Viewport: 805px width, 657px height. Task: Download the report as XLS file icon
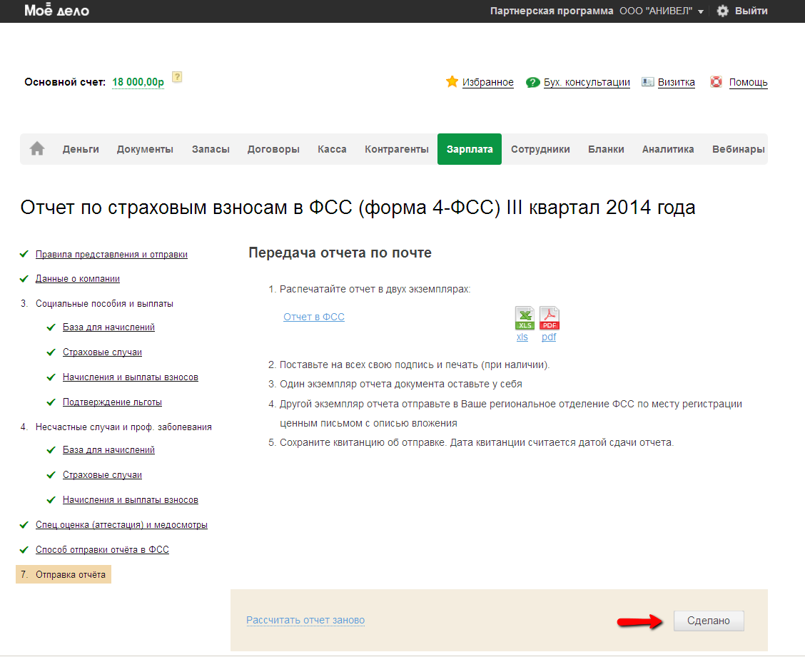coord(525,317)
